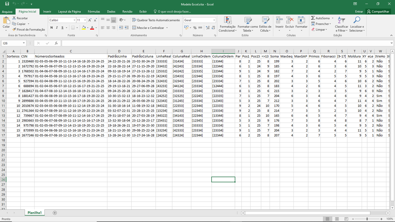
Task: Click Entrar to sign in
Action: 359,11
